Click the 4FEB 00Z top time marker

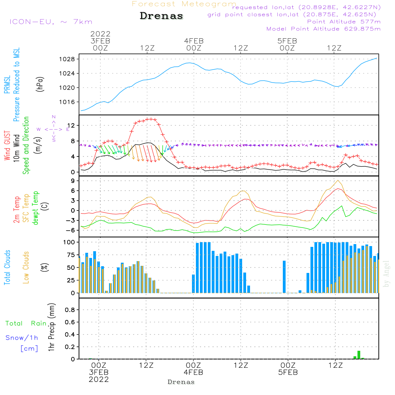(x=194, y=44)
